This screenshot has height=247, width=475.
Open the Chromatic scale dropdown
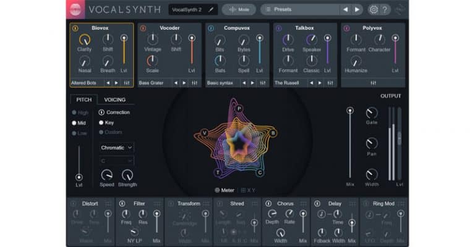click(117, 148)
